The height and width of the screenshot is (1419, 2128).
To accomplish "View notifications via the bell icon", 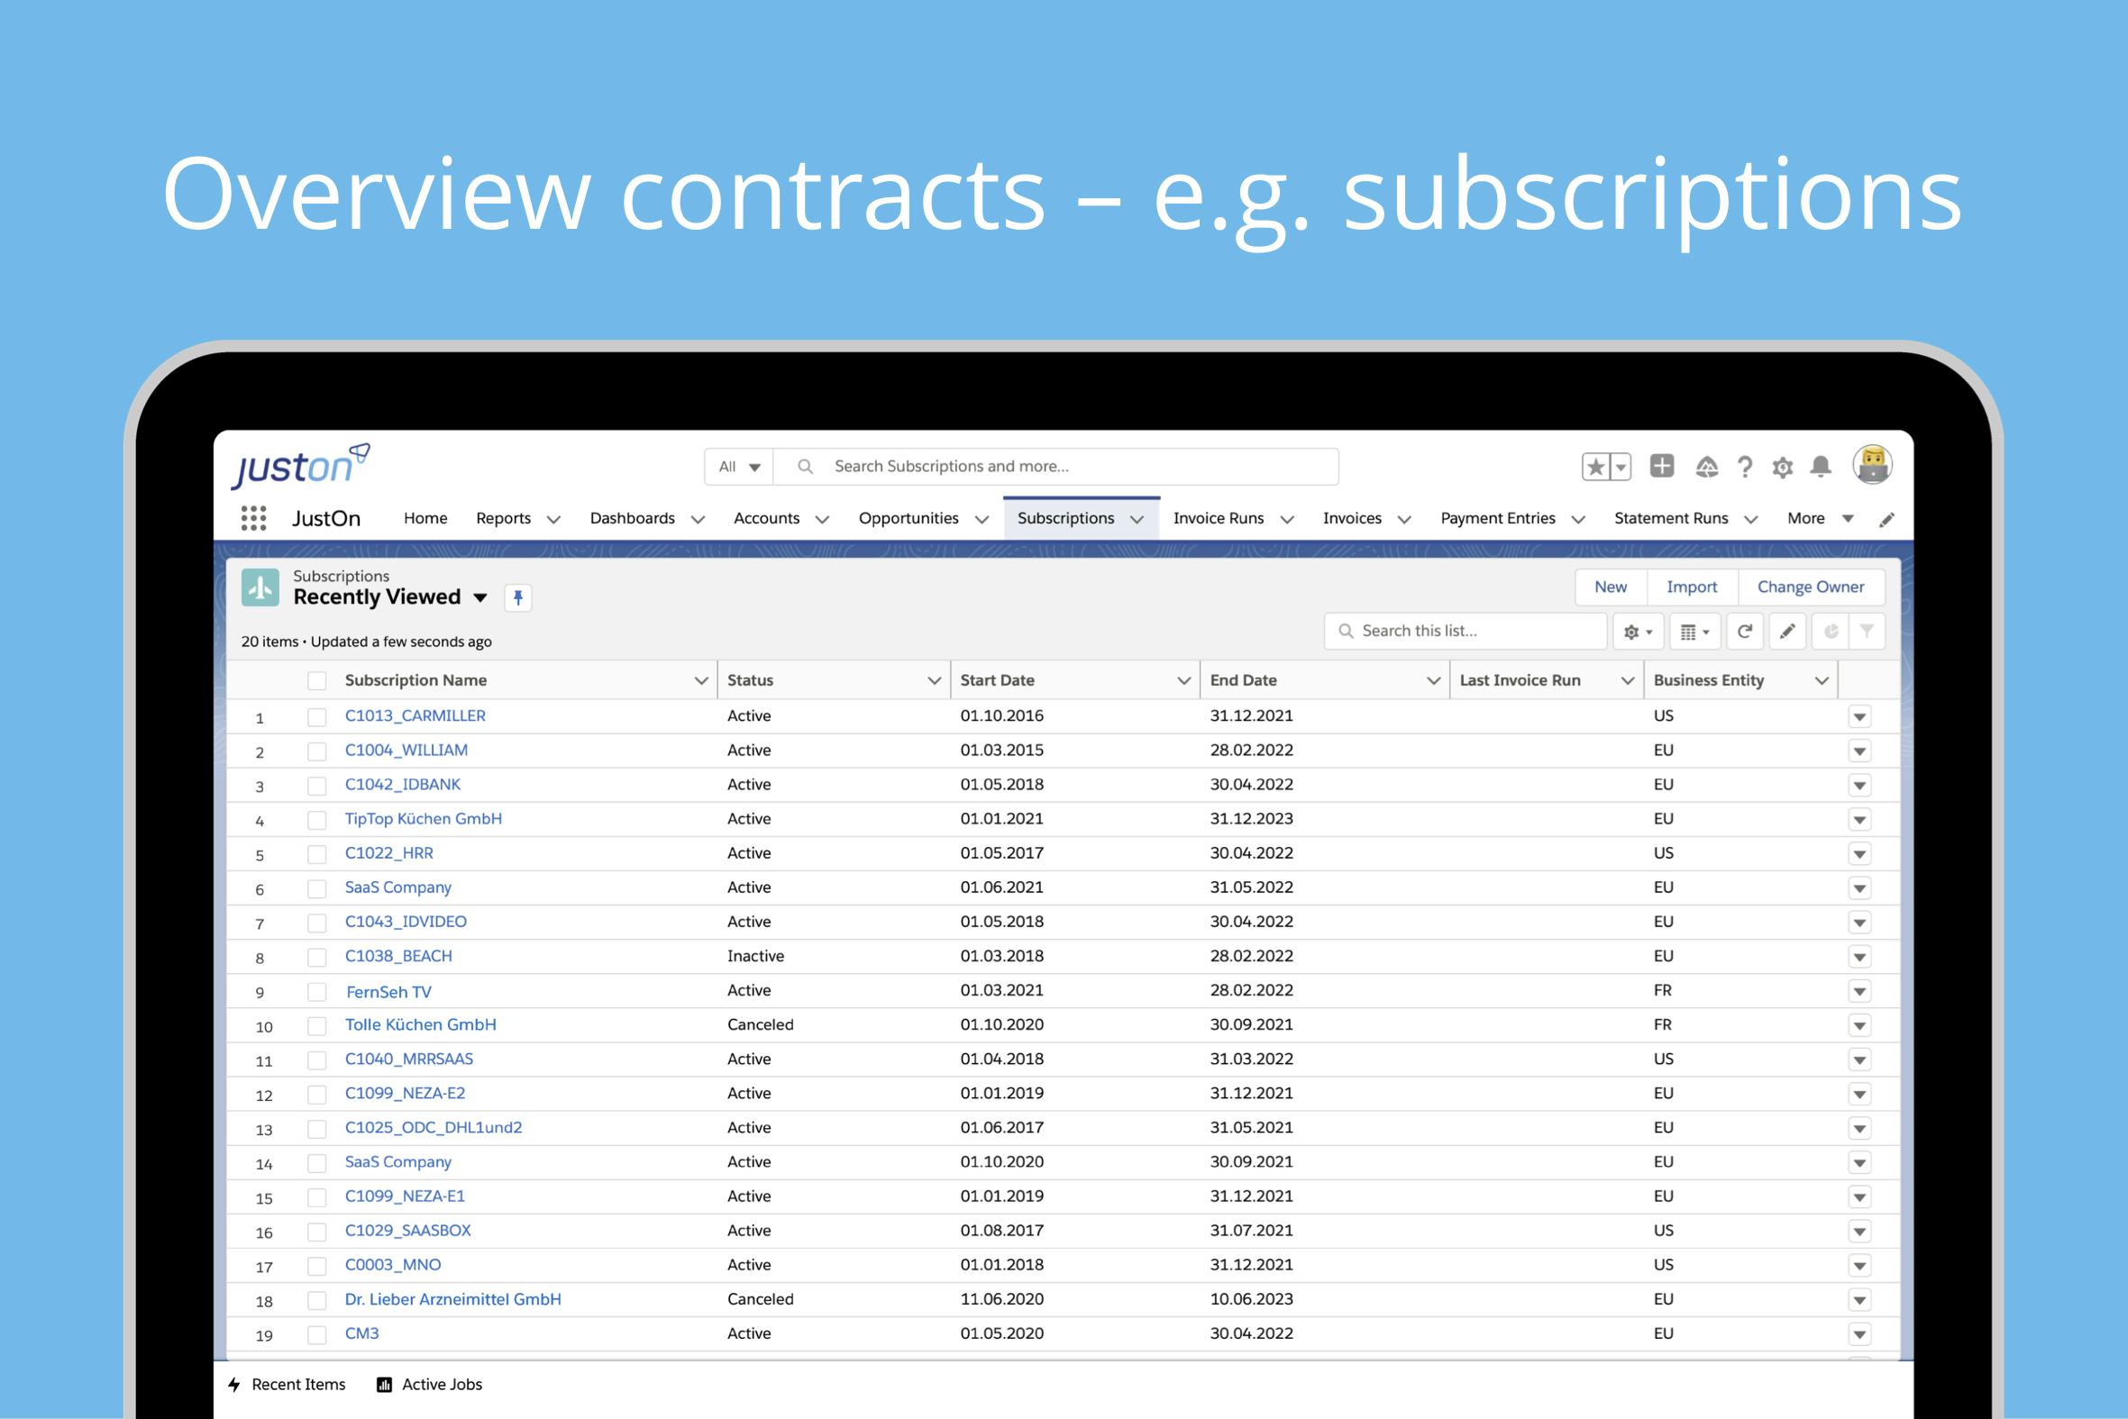I will [x=1821, y=465].
